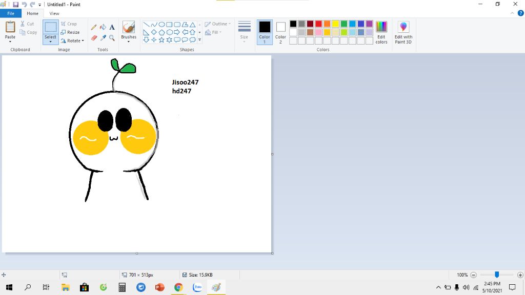This screenshot has width=525, height=295.
Task: Pick the green color swatch
Action: (x=344, y=24)
